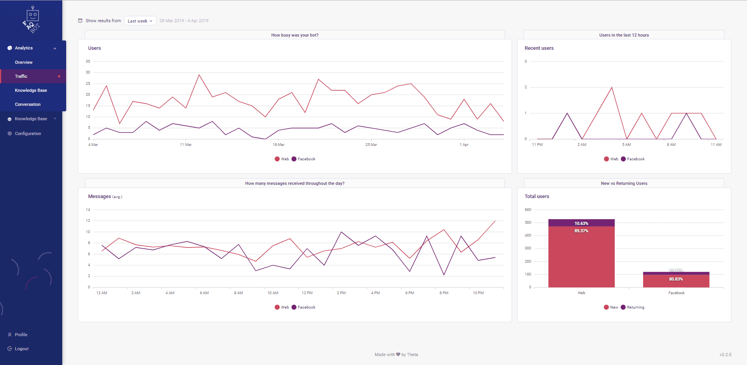Click the 'Users' chart title
The image size is (747, 365).
coord(95,48)
